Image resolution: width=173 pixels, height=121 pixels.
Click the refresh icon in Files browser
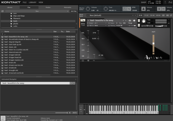2,11
